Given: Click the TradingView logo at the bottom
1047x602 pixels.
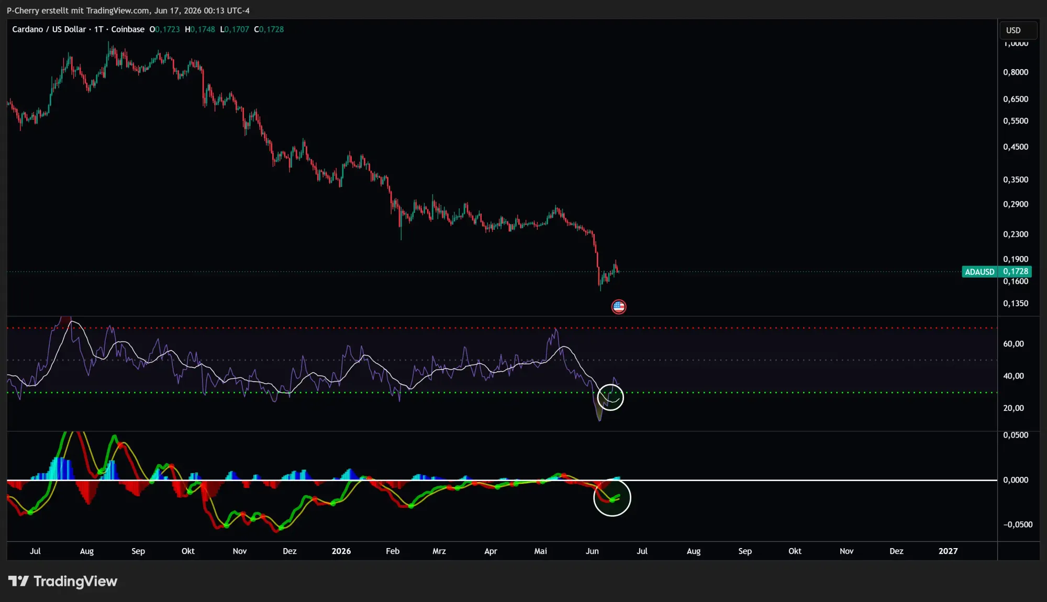Looking at the screenshot, I should [63, 581].
